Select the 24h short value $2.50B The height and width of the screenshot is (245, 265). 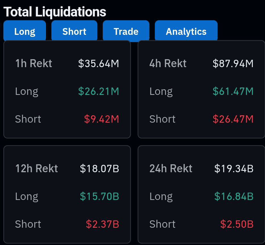tap(237, 224)
